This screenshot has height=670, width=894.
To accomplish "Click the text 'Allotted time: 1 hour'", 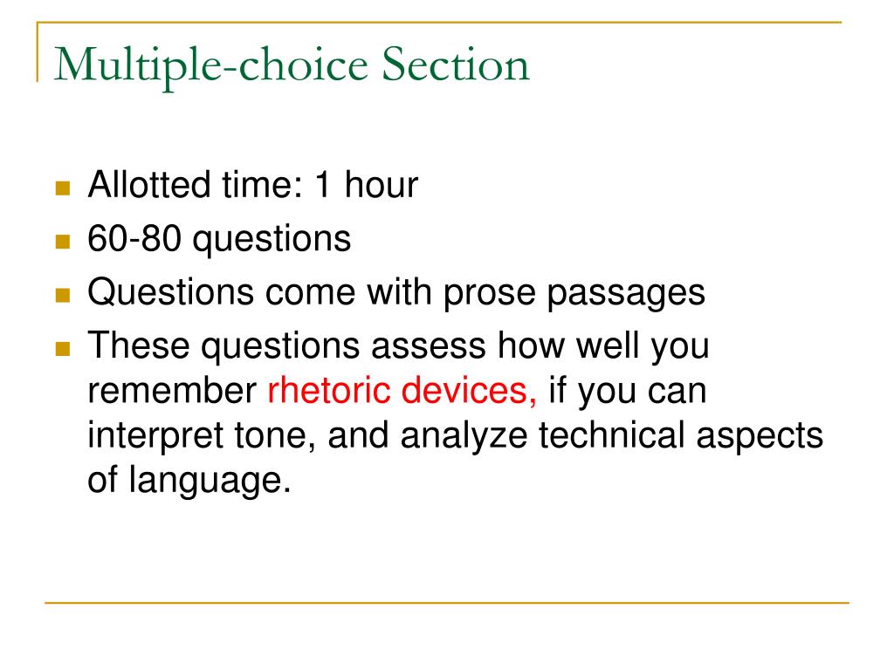I will point(253,185).
